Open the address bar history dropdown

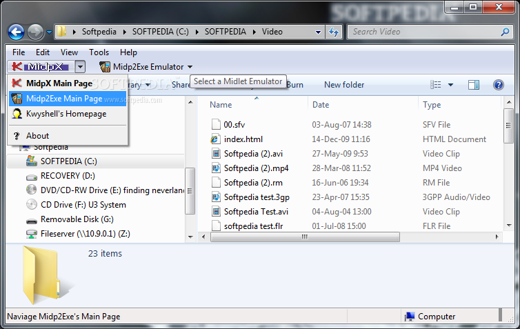coord(318,32)
